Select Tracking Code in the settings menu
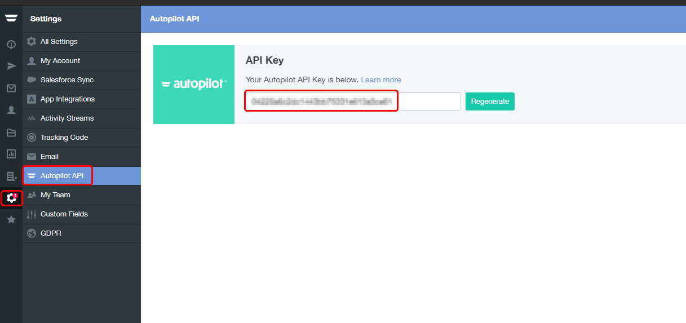The height and width of the screenshot is (323, 686). click(82, 138)
